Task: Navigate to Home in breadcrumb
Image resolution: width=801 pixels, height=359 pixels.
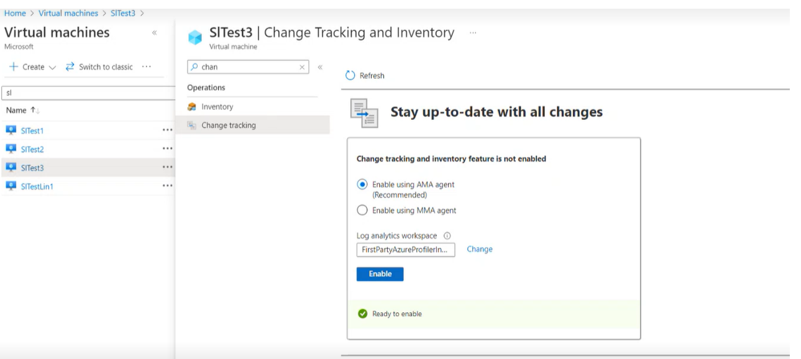Action: click(15, 13)
